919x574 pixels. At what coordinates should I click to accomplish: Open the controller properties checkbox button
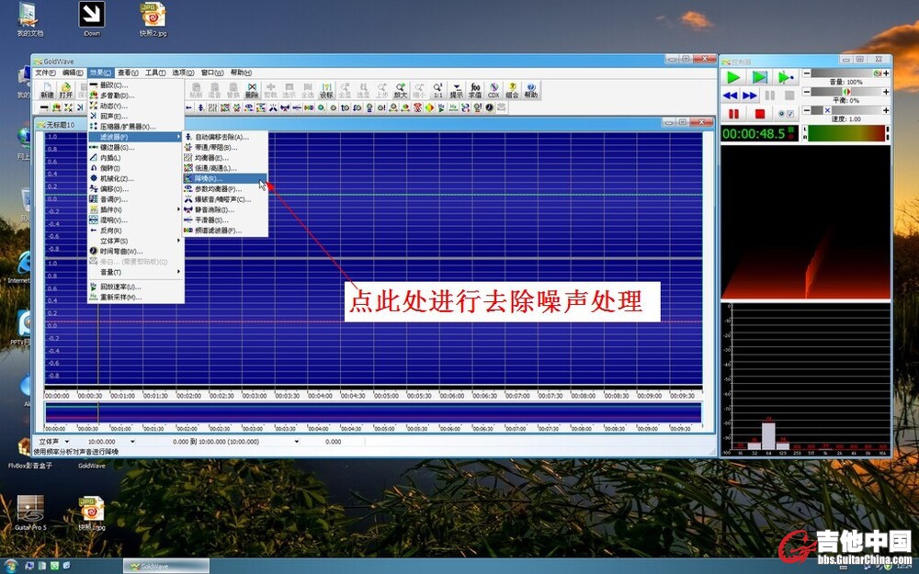(x=786, y=114)
